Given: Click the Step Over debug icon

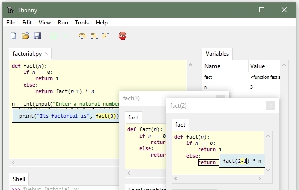Looking at the screenshot, I should [x=82, y=36].
